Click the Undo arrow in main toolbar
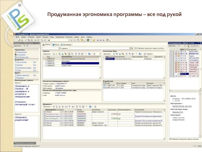This screenshot has height=152, width=202. pos(42,40)
